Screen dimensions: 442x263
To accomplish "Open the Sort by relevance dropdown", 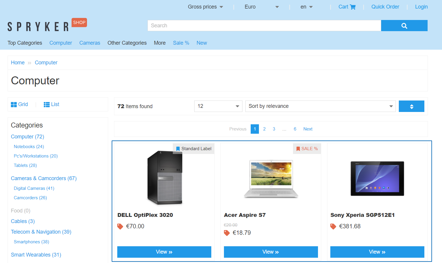I will point(321,106).
